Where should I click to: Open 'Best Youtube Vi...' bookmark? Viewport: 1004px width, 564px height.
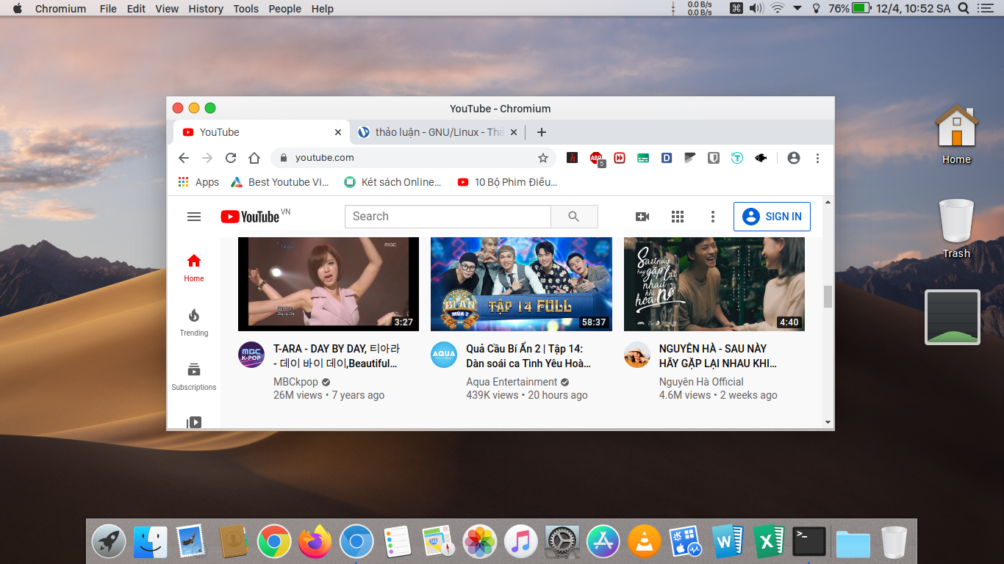pos(280,182)
